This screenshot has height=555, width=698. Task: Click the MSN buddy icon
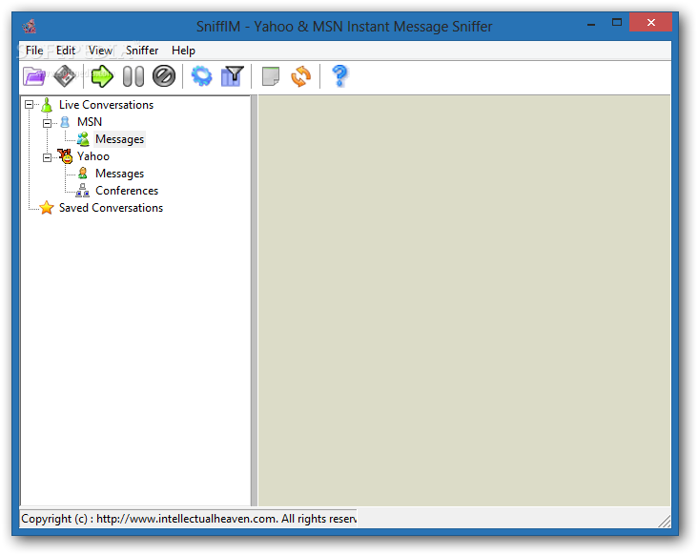[65, 122]
